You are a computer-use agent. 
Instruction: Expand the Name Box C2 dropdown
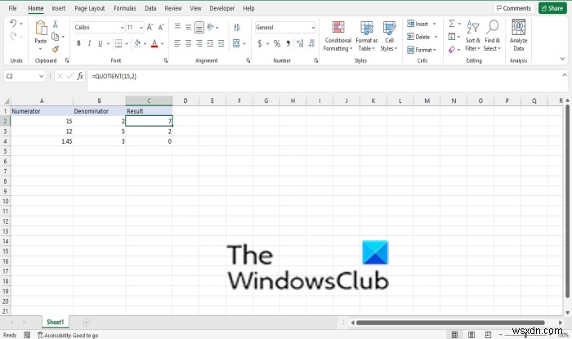click(41, 76)
